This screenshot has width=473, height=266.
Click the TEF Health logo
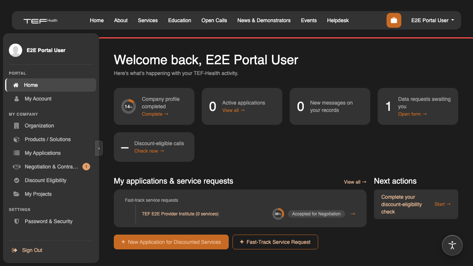pyautogui.click(x=41, y=21)
